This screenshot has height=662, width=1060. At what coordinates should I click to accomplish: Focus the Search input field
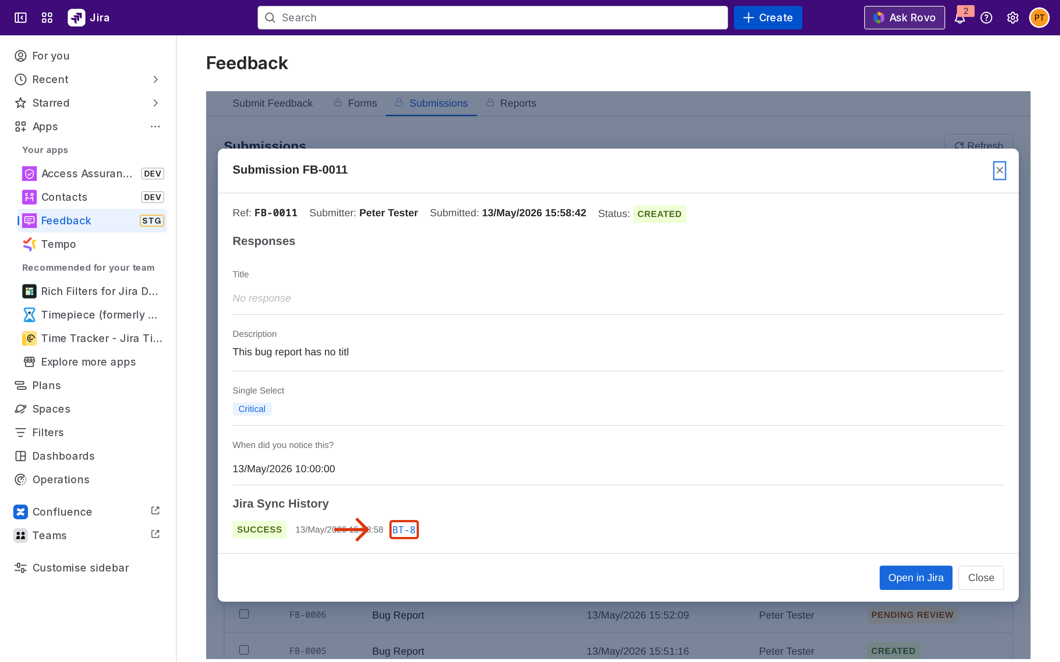coord(492,18)
